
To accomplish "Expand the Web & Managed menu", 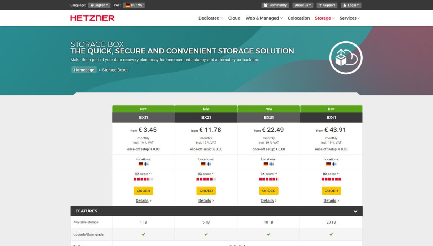I will pyautogui.click(x=264, y=18).
